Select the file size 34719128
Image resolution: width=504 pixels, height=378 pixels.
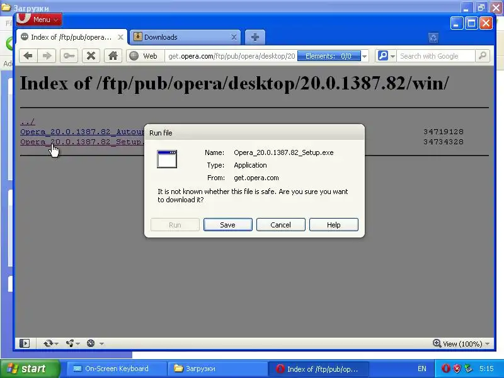coord(444,132)
